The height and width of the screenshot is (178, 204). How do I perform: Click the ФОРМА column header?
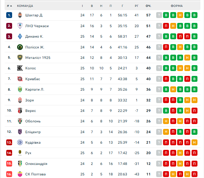[x=177, y=6]
